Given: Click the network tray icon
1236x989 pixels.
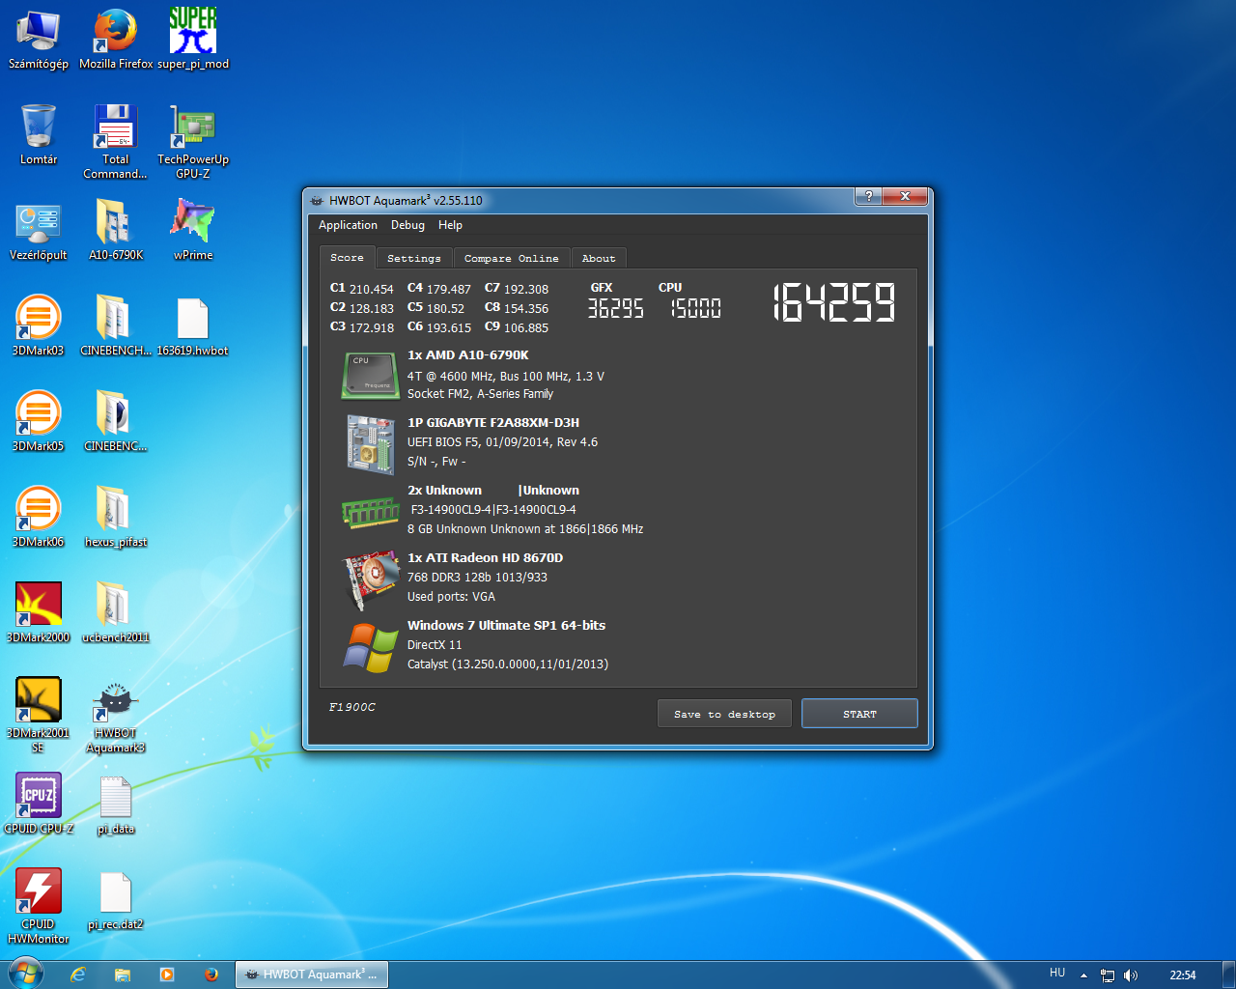Looking at the screenshot, I should (x=1108, y=975).
